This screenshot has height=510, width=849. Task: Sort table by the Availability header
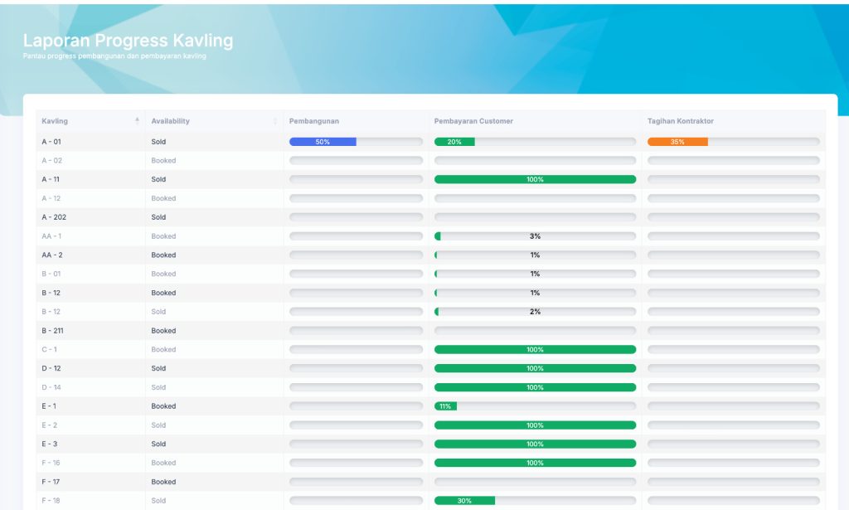click(171, 121)
